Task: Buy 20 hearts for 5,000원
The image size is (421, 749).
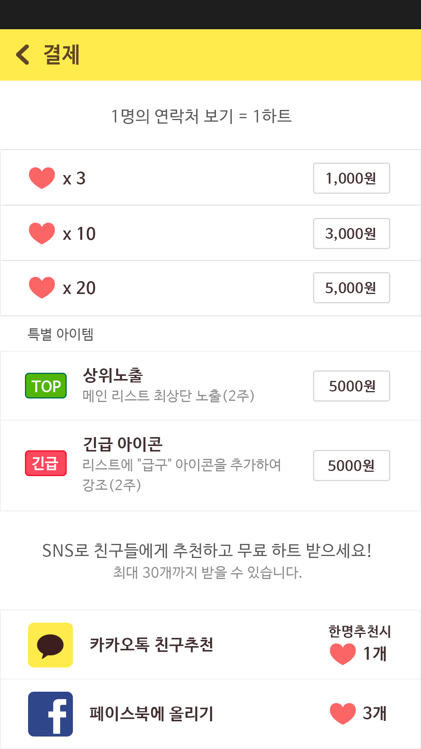Action: (351, 288)
